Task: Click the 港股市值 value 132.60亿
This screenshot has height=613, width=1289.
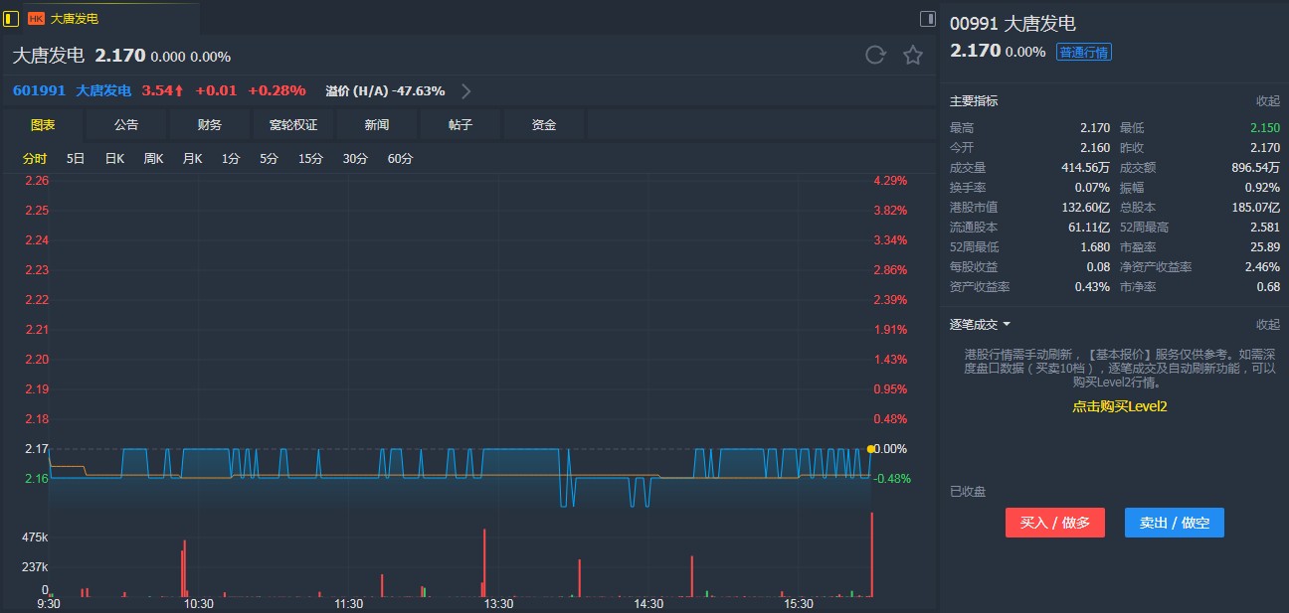Action: pyautogui.click(x=1085, y=208)
